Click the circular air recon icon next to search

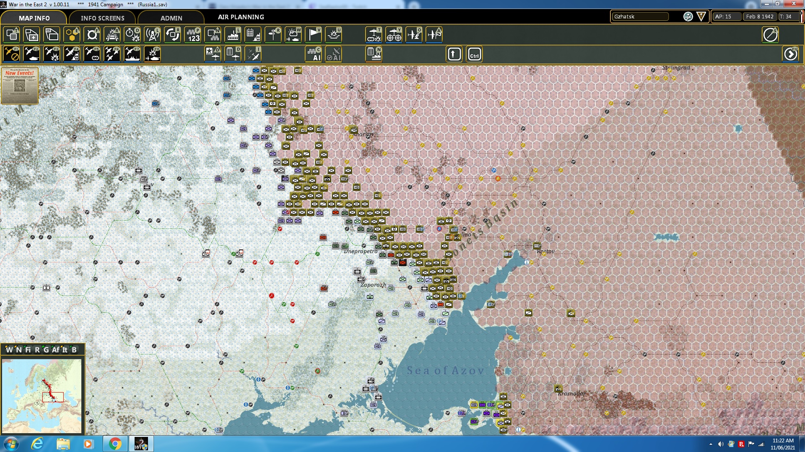point(688,17)
